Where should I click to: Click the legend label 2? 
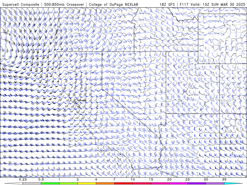[78, 179]
